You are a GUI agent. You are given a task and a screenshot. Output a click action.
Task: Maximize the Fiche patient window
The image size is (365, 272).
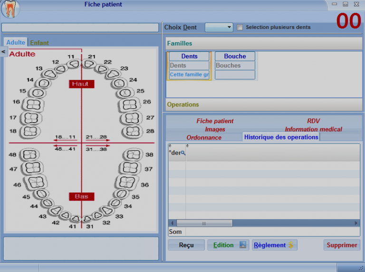pos(346,4)
